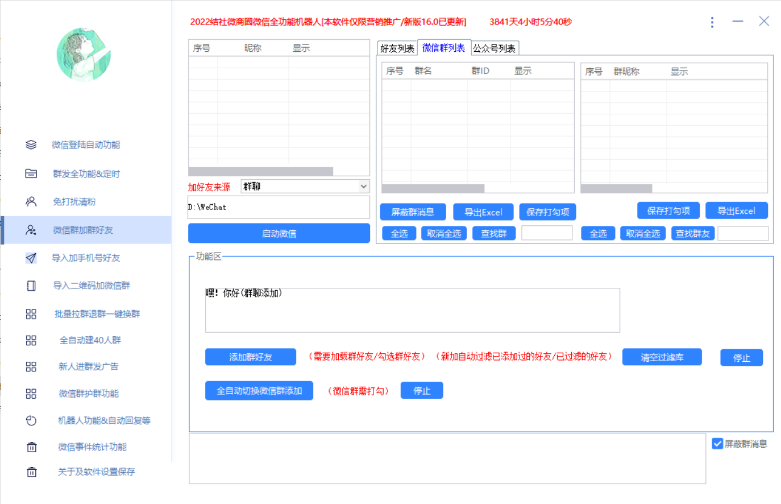Switch to the 公众号列表 tab
This screenshot has height=504, width=781.
click(495, 48)
